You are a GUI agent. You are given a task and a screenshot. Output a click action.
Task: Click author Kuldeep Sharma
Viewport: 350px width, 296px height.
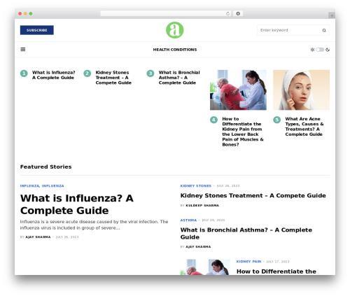202,206
